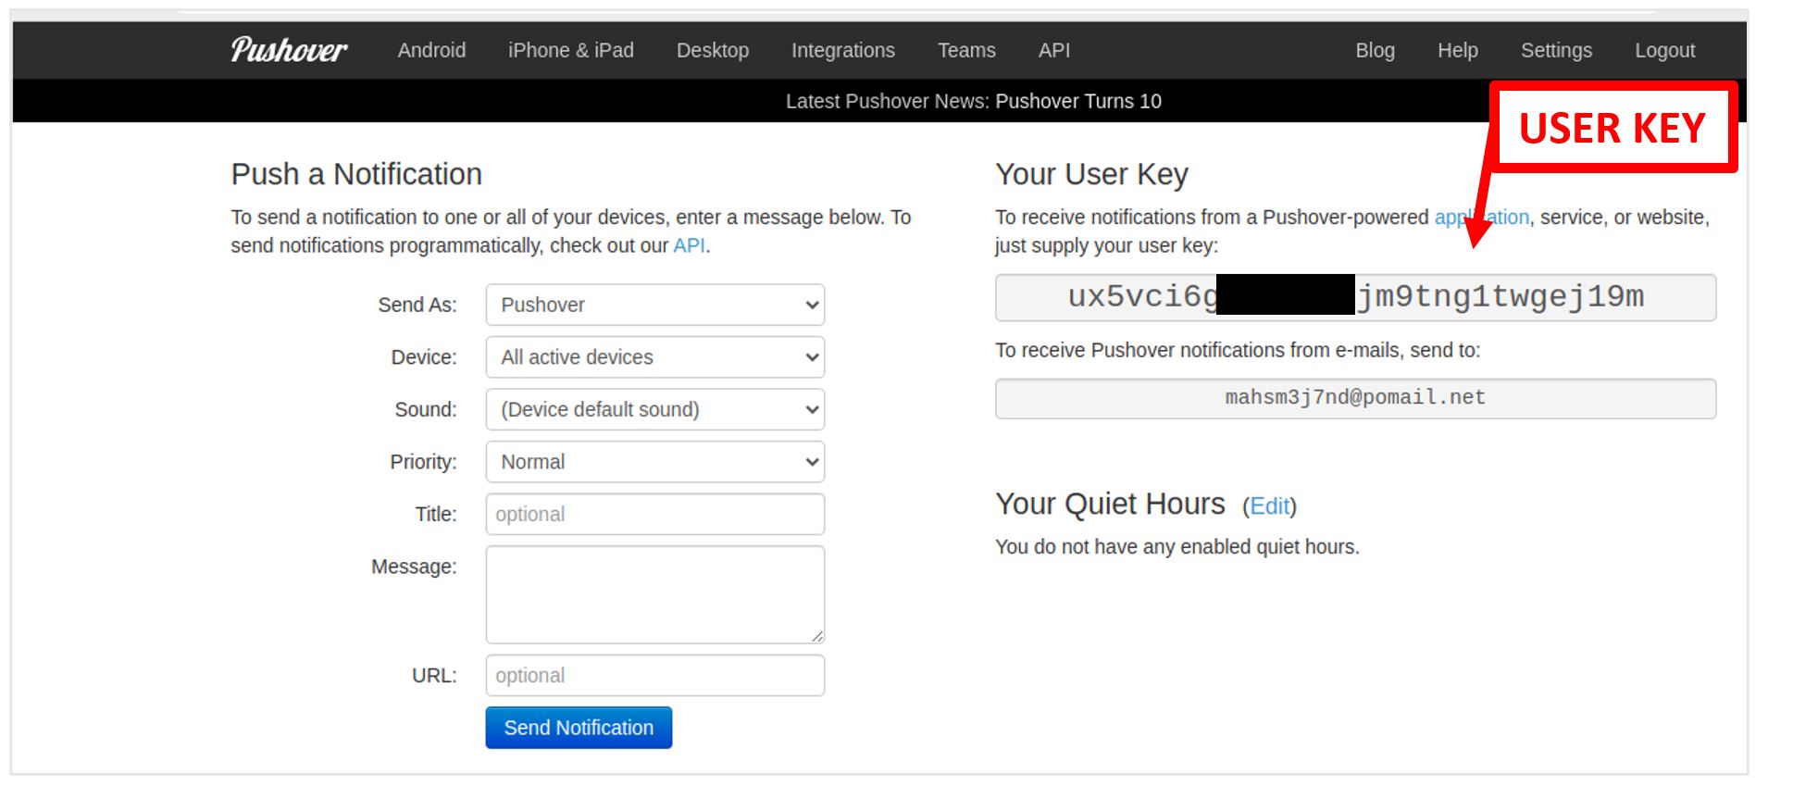Select the user key field
The height and width of the screenshot is (786, 1793).
tap(1355, 297)
